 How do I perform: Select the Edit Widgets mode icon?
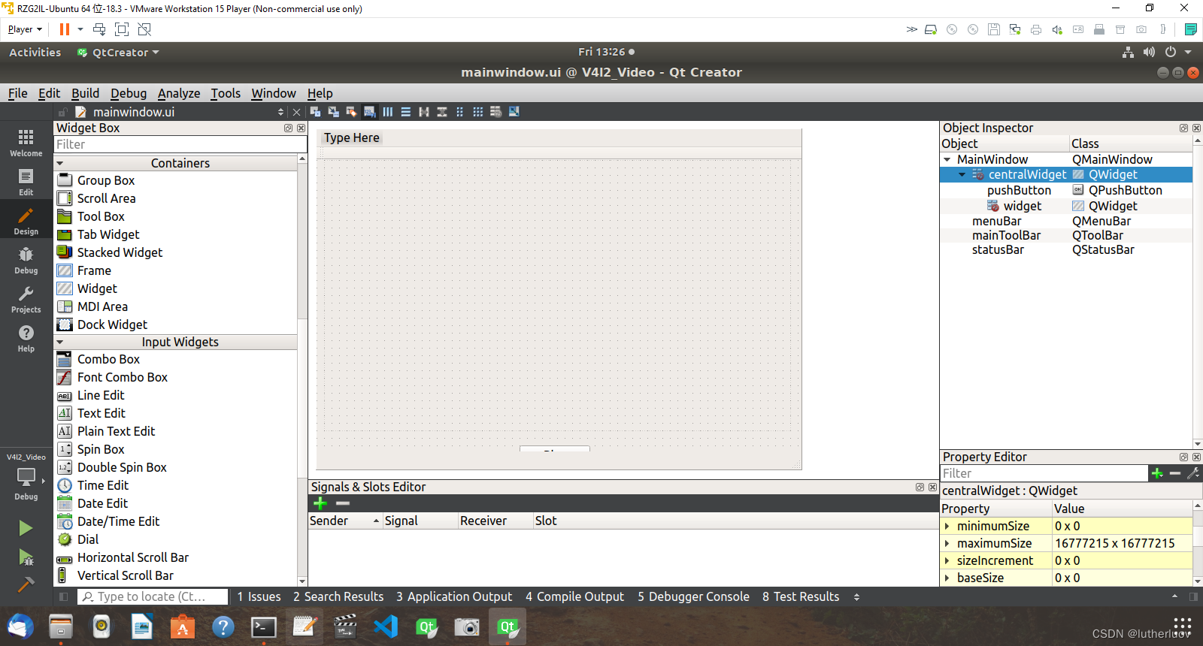point(316,112)
